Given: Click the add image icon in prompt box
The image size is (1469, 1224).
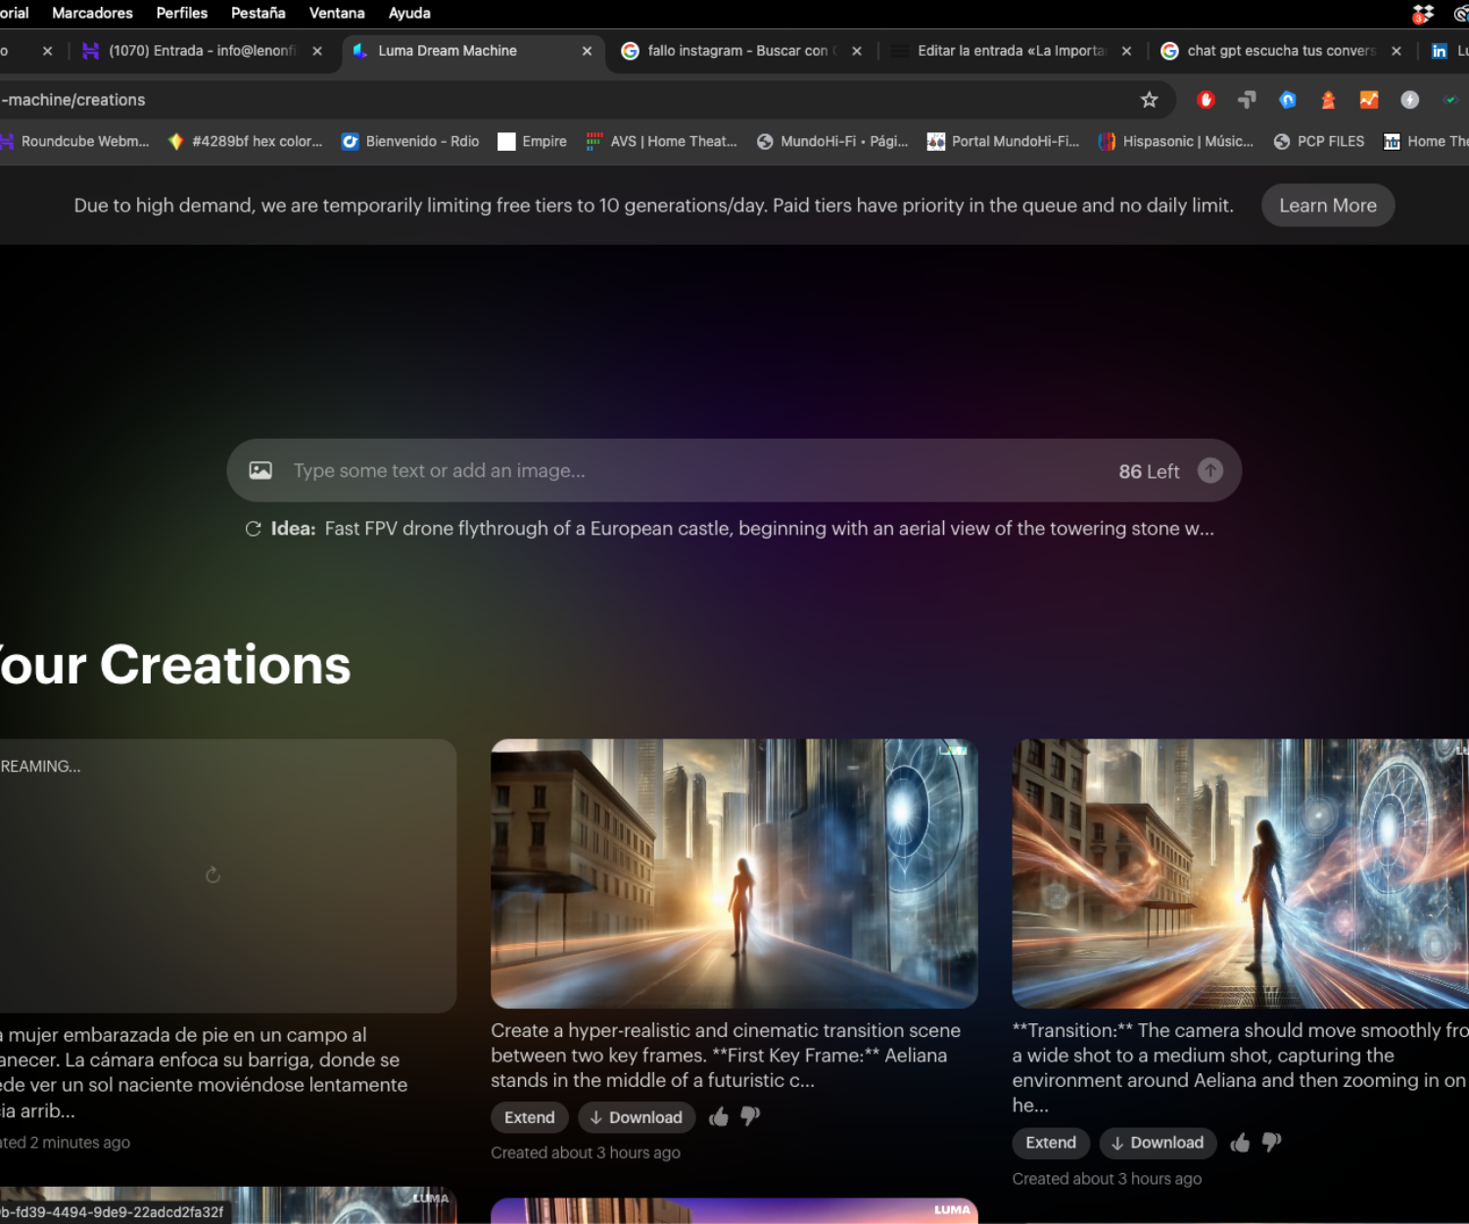Looking at the screenshot, I should point(261,471).
